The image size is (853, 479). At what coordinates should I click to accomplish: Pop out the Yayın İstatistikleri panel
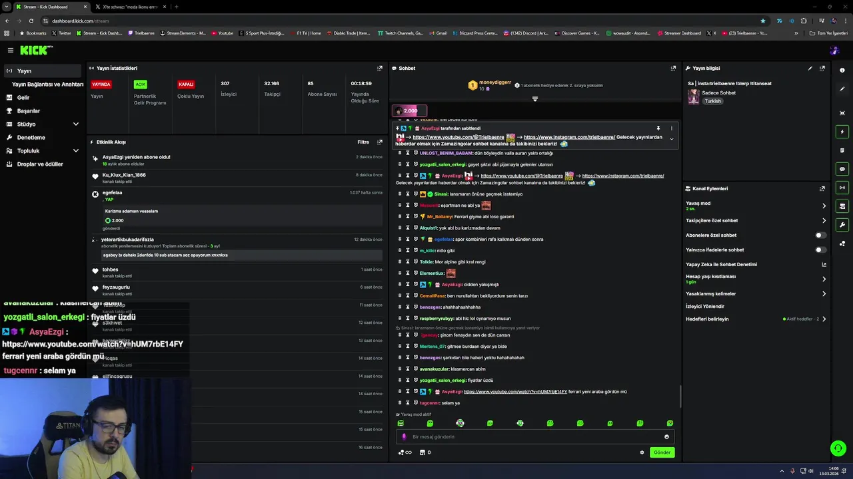[380, 68]
